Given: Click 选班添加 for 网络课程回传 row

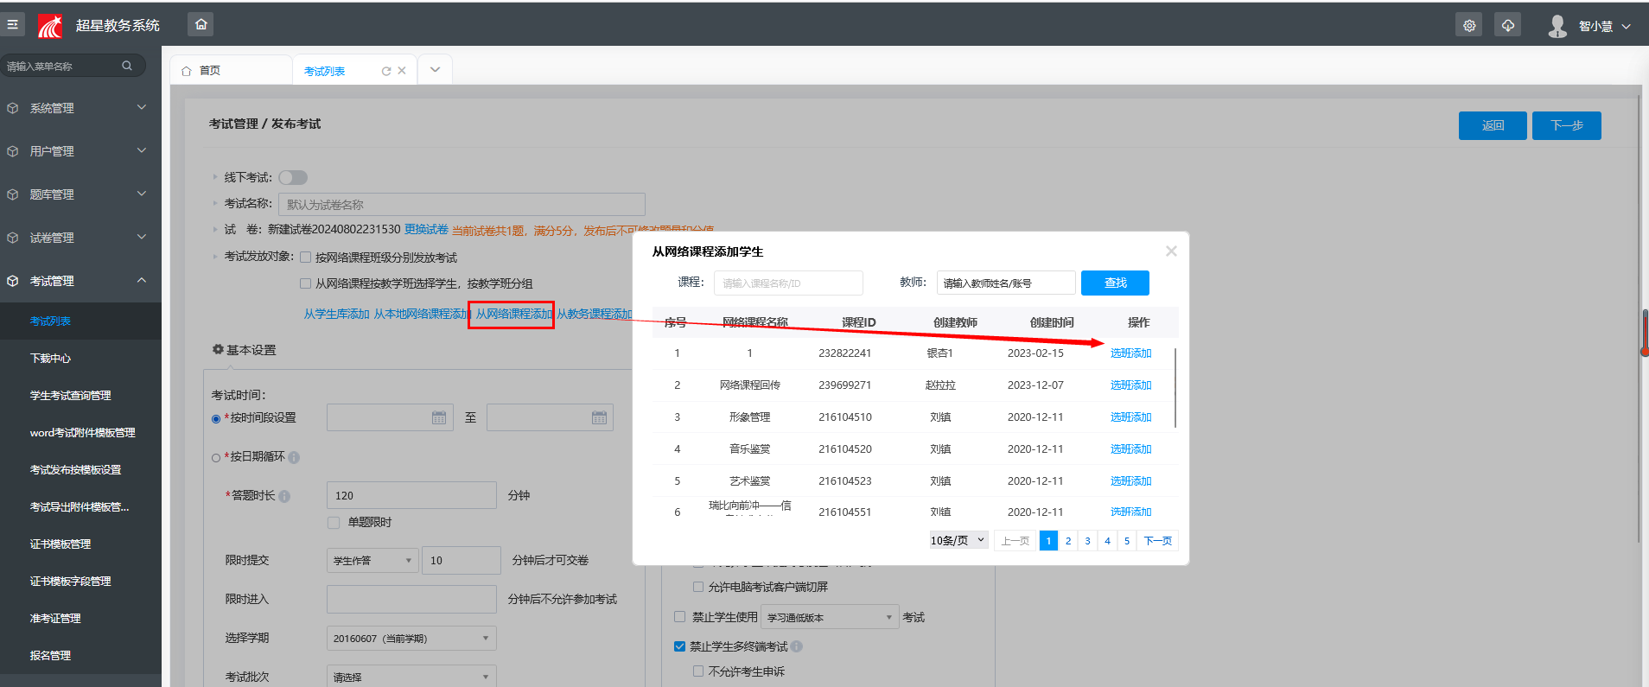Looking at the screenshot, I should point(1130,385).
